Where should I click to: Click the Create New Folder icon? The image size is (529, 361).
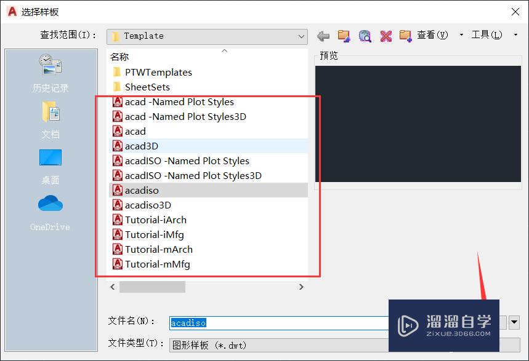coord(406,35)
